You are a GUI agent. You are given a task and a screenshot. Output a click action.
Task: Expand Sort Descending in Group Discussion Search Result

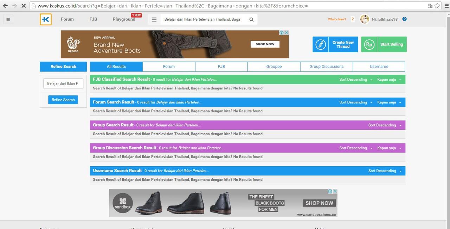(x=355, y=148)
